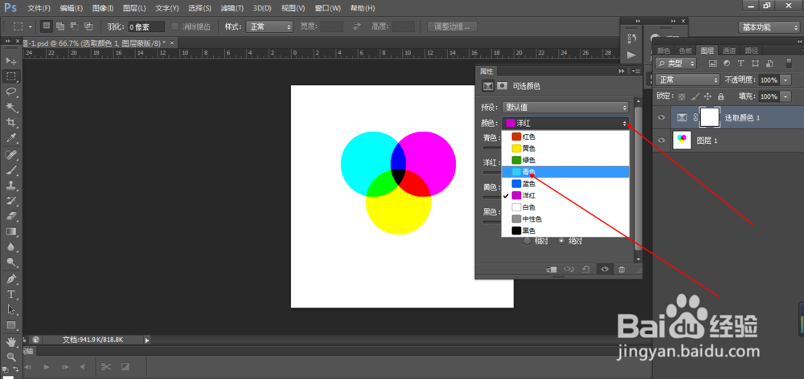Click the 羽化 input field
Image resolution: width=804 pixels, height=379 pixels.
pos(146,26)
